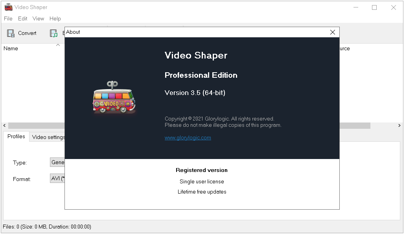405x234 pixels.
Task: Click the Copyright 2021 Glorylogic text
Action: tap(219, 119)
